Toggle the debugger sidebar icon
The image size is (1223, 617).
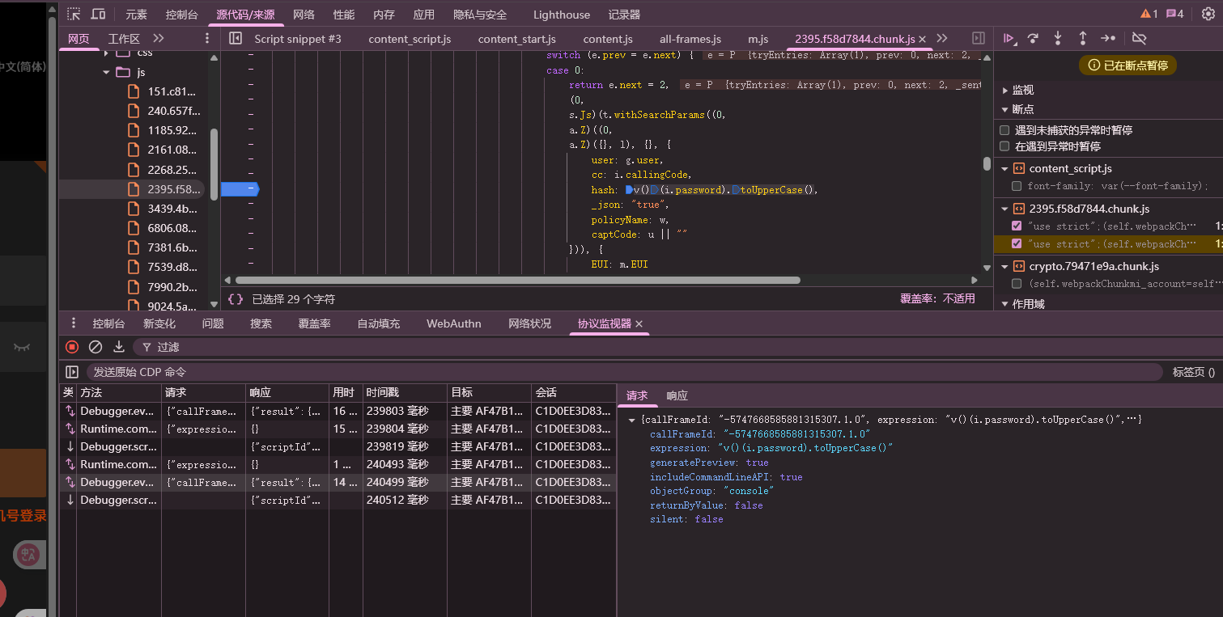978,38
